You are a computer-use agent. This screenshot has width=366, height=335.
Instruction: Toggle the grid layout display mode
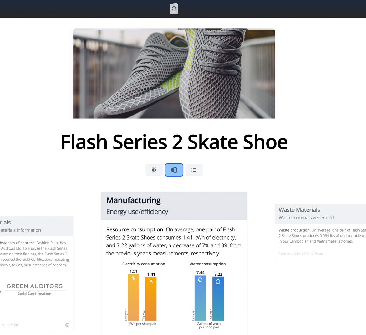[154, 170]
